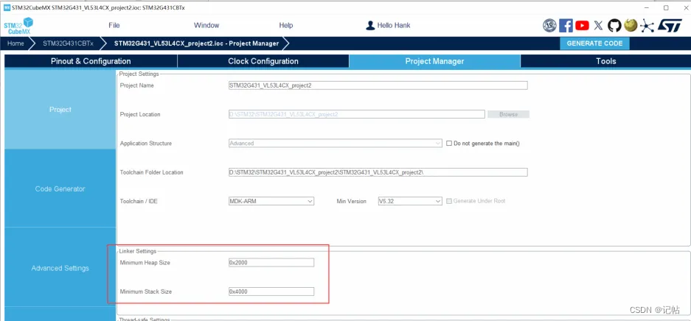691x321 pixels.
Task: Open the Window menu
Action: click(206, 25)
